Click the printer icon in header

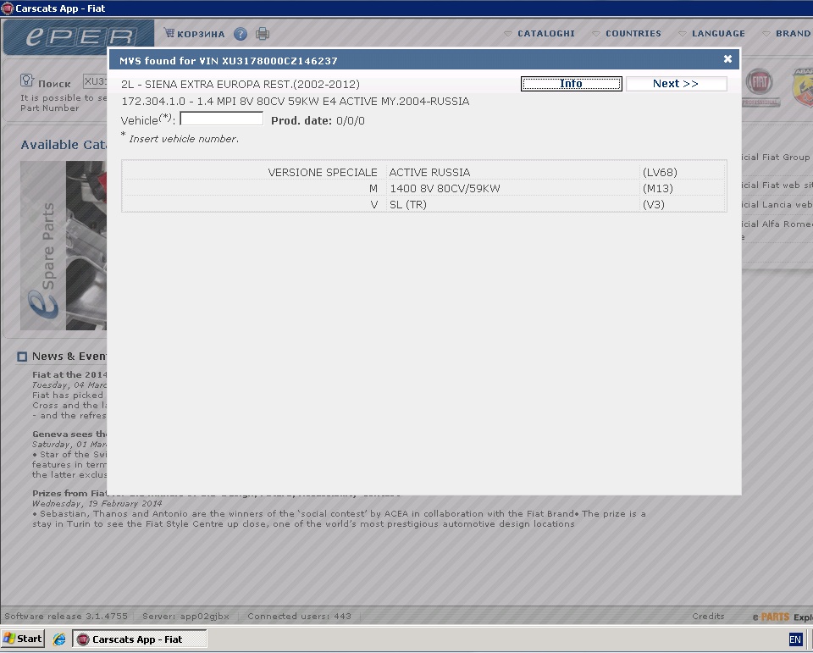coord(263,34)
